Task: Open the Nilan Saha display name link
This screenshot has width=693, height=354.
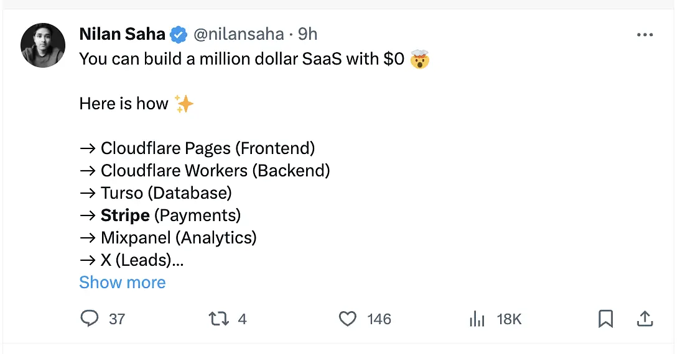Action: 122,34
